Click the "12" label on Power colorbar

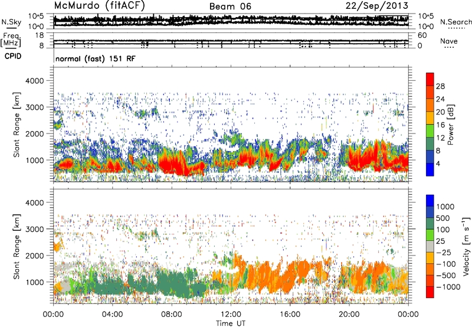(440, 138)
